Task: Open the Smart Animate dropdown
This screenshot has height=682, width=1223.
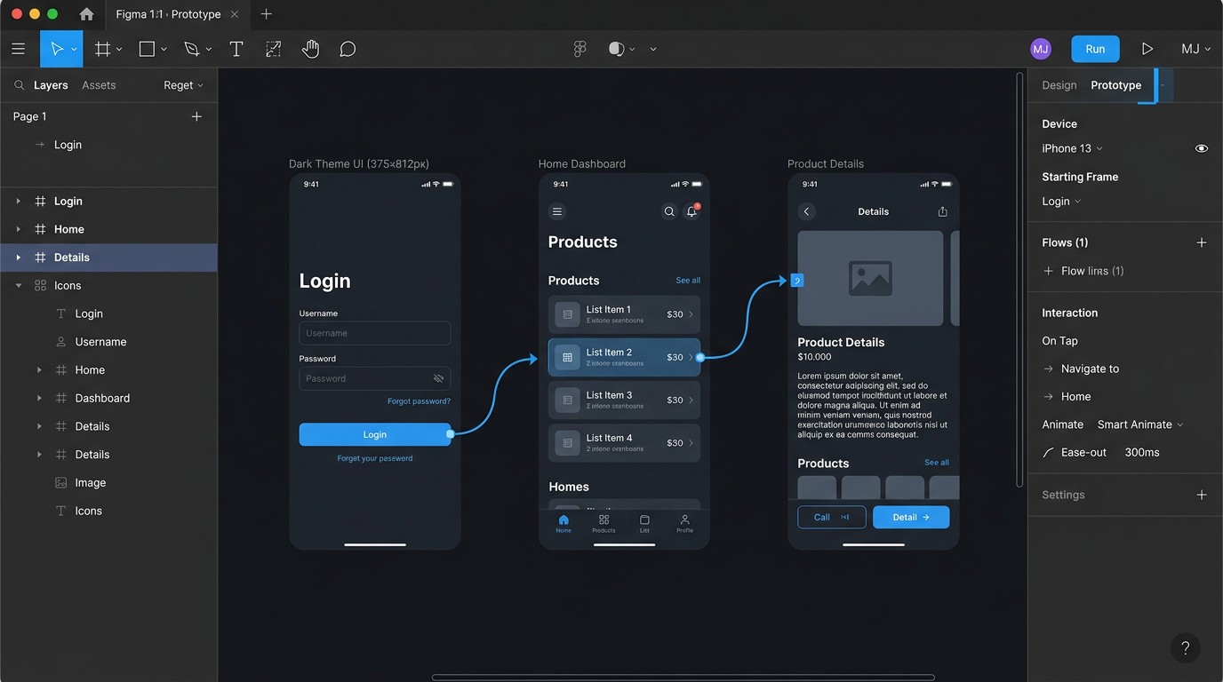Action: pyautogui.click(x=1140, y=424)
